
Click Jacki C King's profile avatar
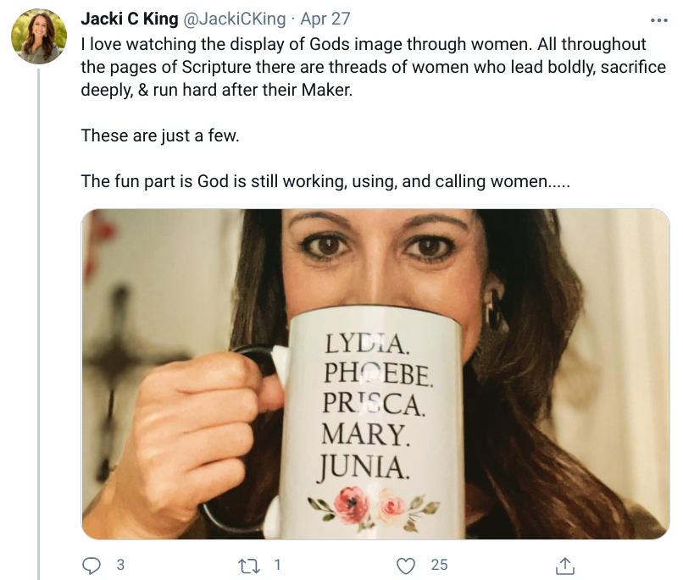pos(39,36)
